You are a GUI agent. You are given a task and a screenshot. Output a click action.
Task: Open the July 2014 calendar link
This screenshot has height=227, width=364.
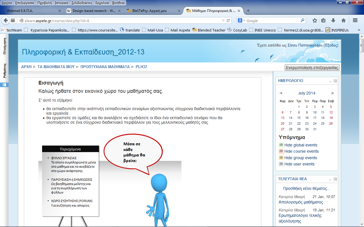[307, 93]
